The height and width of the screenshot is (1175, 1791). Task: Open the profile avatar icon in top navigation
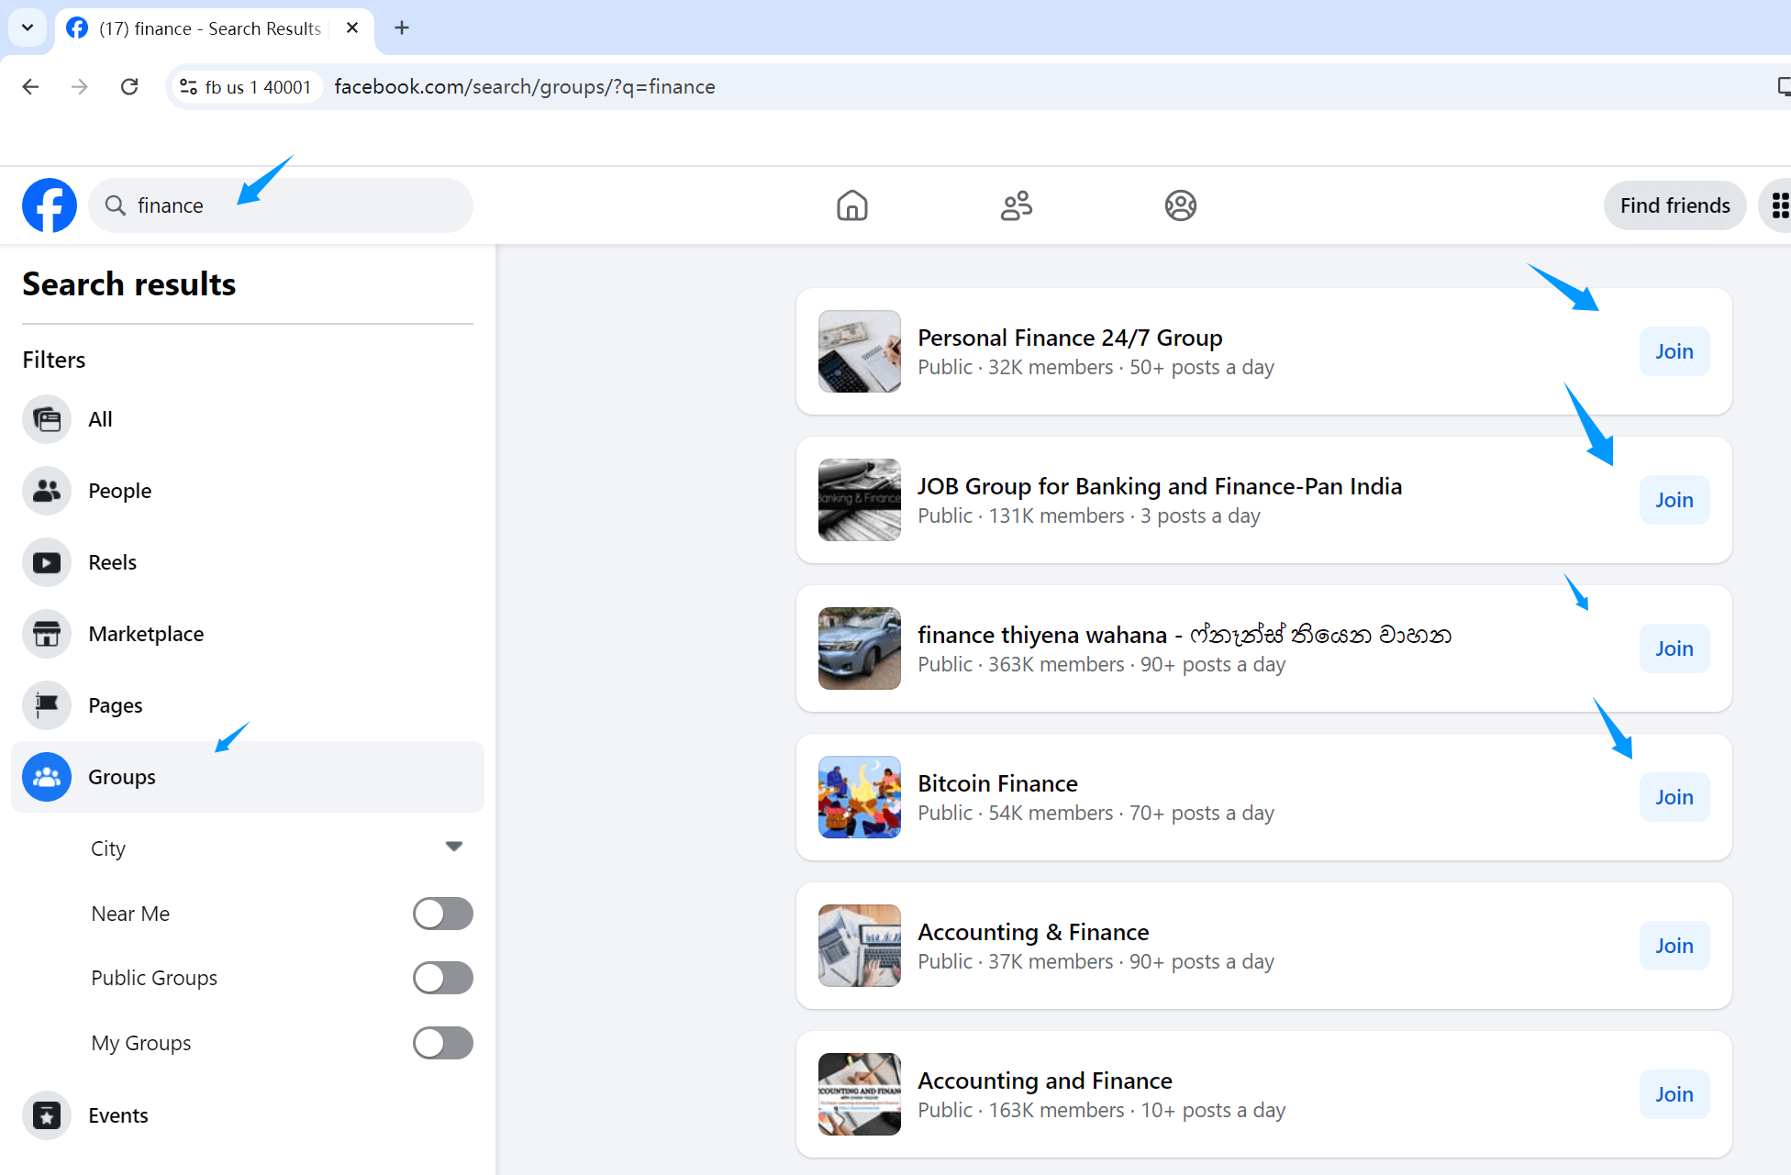[1180, 205]
